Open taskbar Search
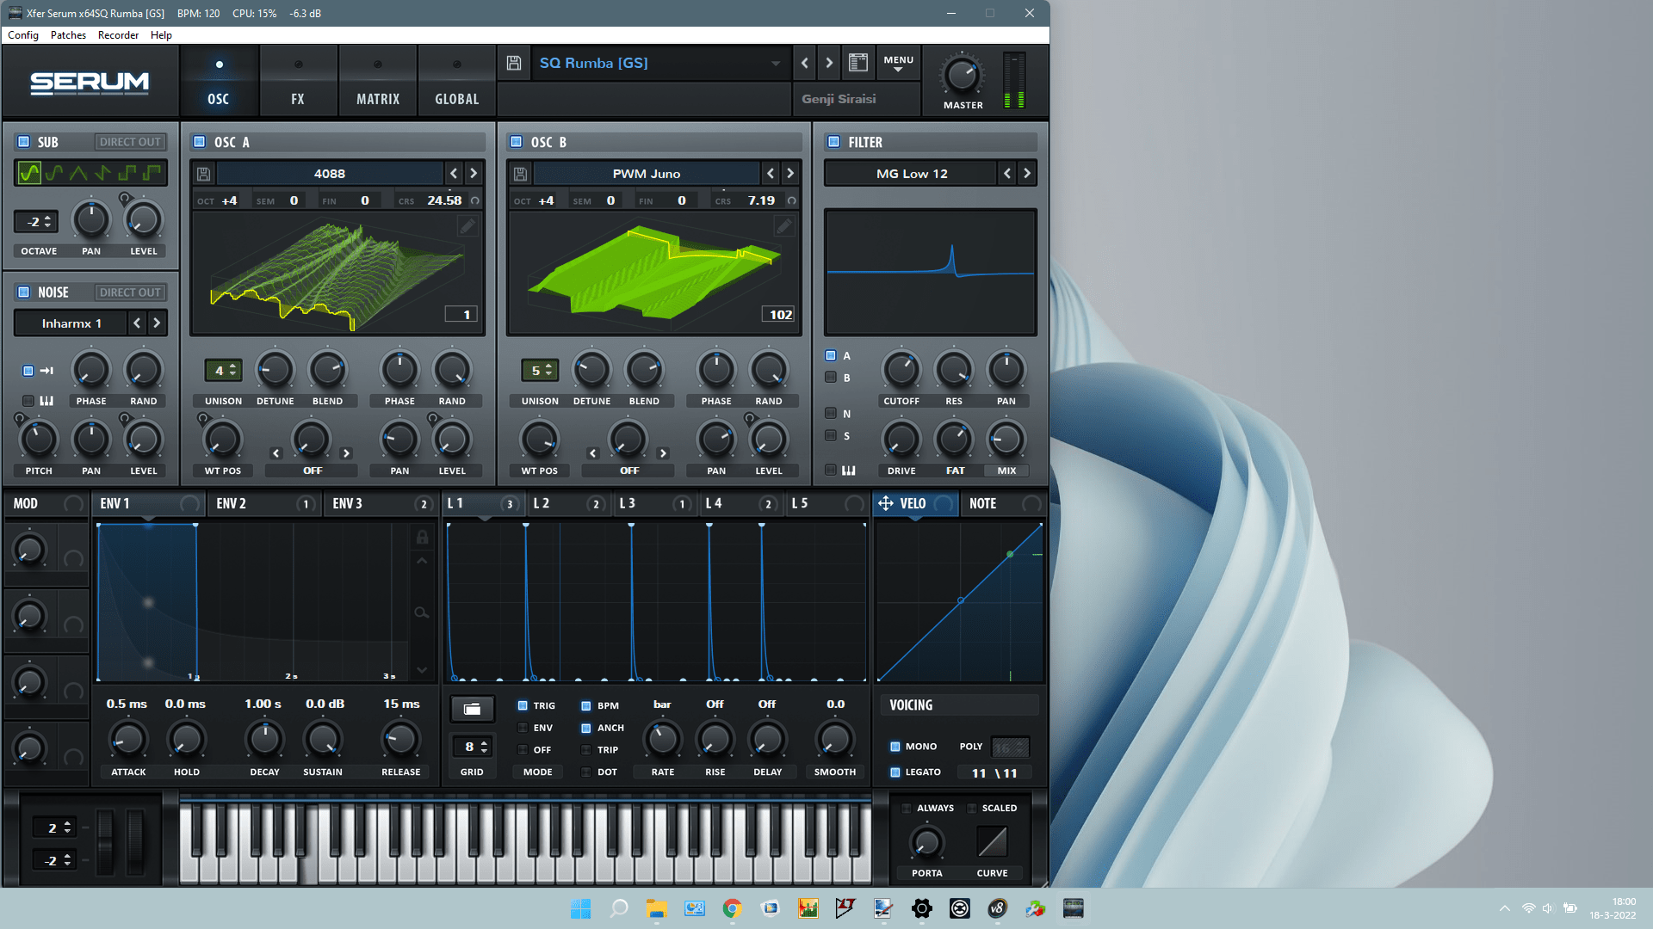The width and height of the screenshot is (1653, 929). (618, 908)
